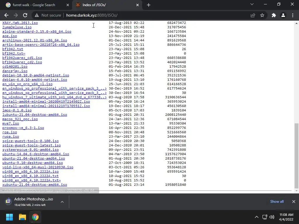Image resolution: width=299 pixels, height=224 pixels.
Task: Open the volume tray icon
Action: click(x=272, y=217)
